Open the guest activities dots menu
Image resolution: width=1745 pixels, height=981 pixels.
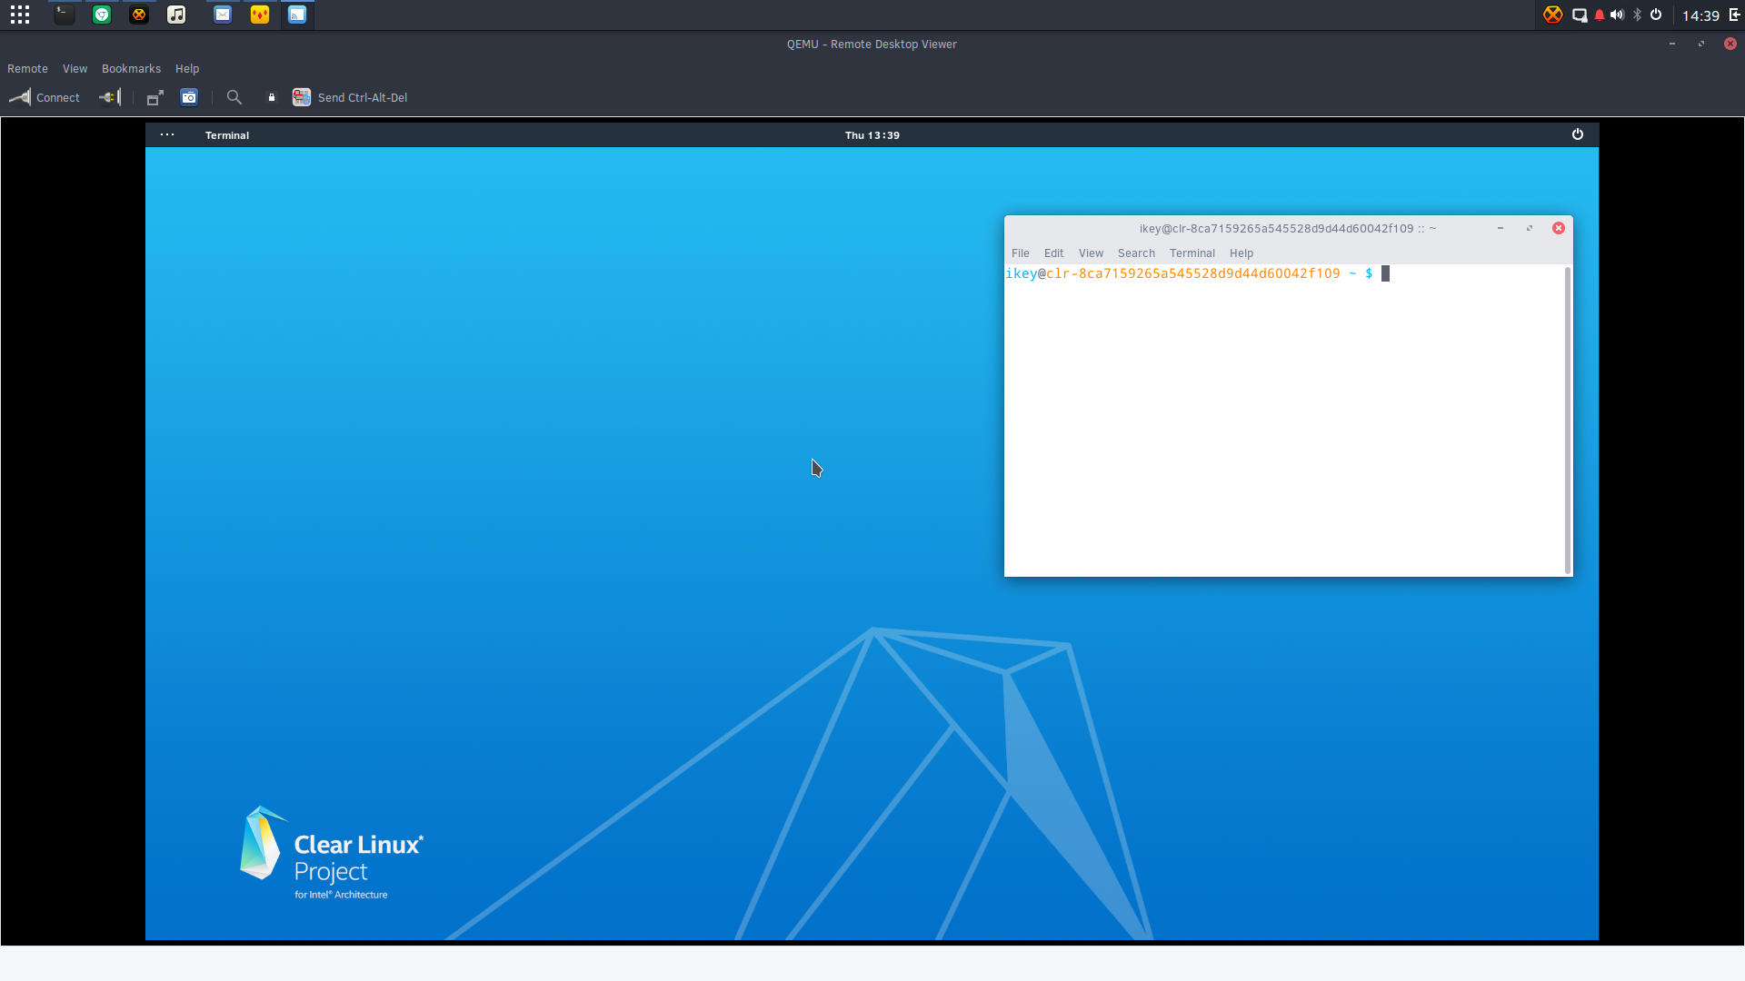coord(167,134)
